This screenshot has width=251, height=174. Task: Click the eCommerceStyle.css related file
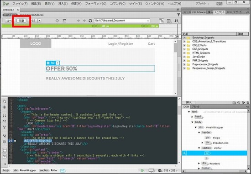(x=31, y=15)
